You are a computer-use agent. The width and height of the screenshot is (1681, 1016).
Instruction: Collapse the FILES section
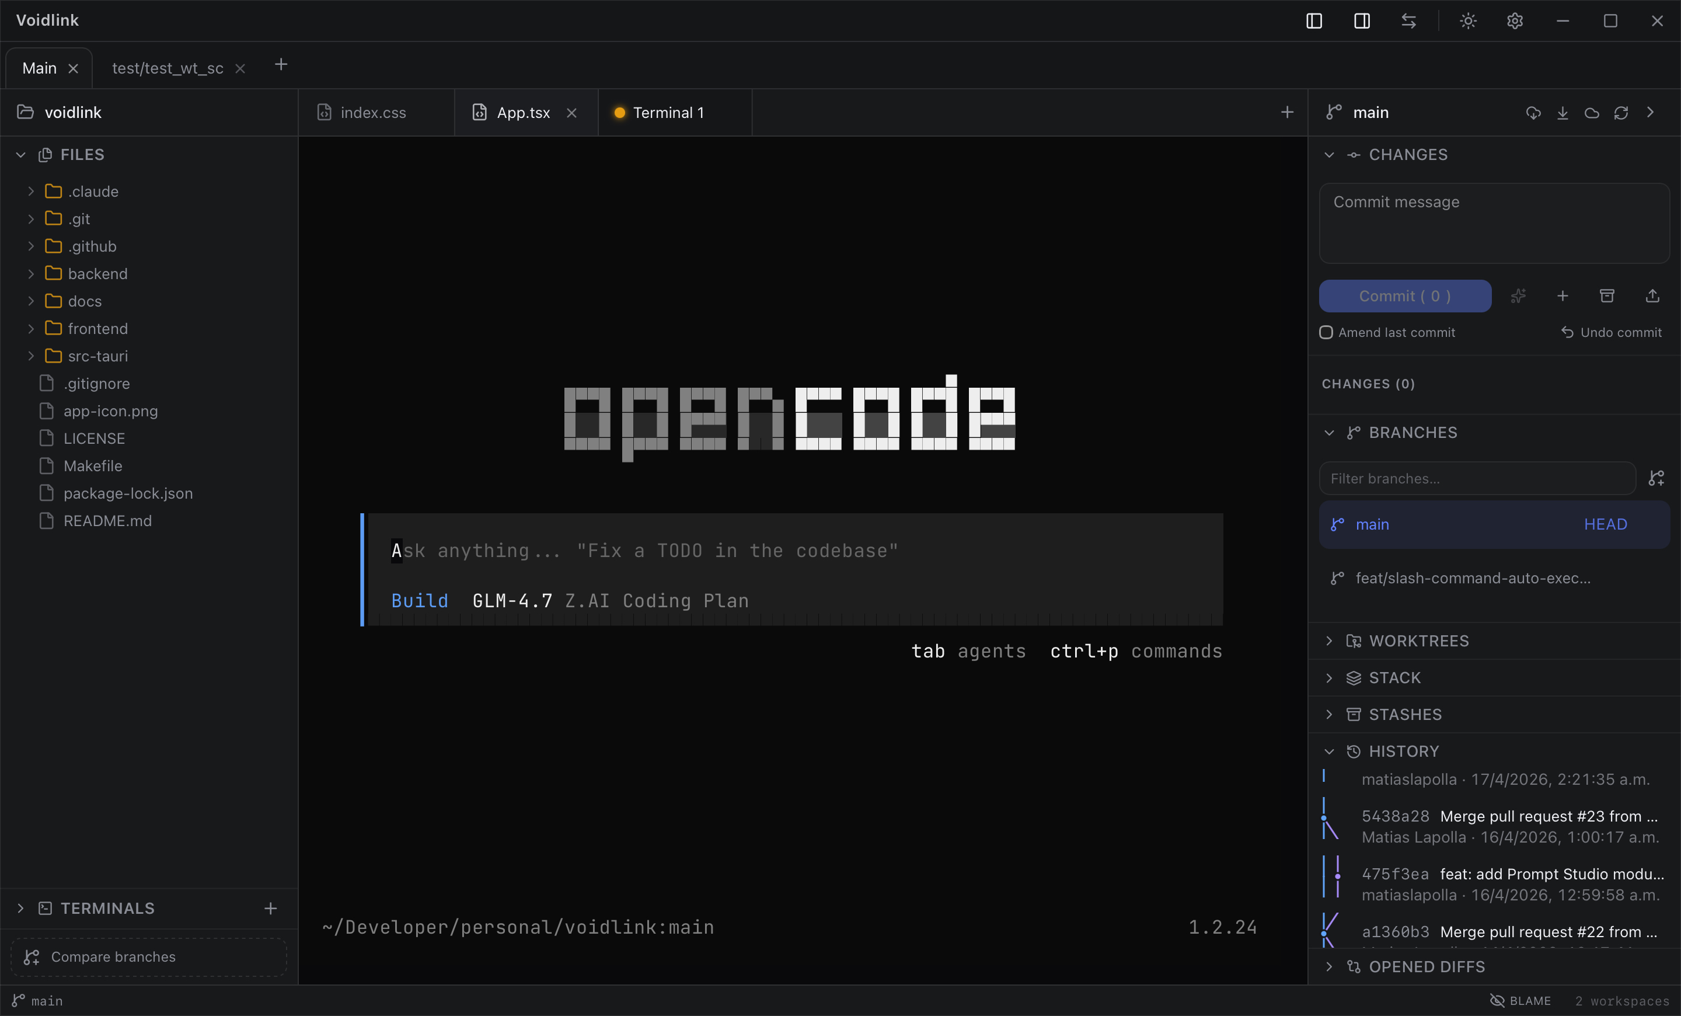point(21,155)
